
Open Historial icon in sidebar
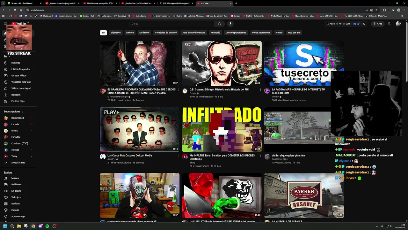coord(6,63)
